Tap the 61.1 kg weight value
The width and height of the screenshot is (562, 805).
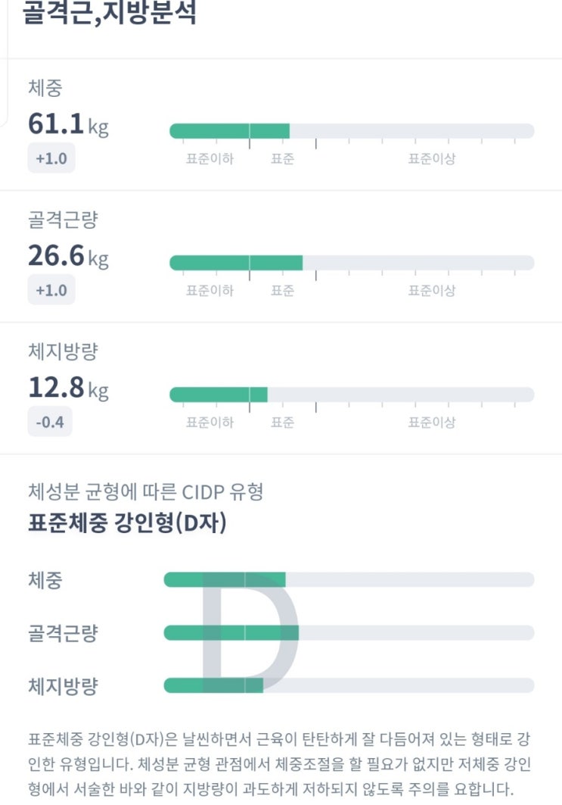68,124
